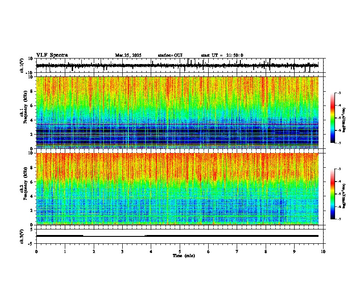Click time-axis tick label "3"

click(x=122, y=252)
